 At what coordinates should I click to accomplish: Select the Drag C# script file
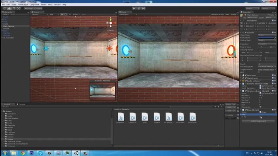click(x=145, y=118)
